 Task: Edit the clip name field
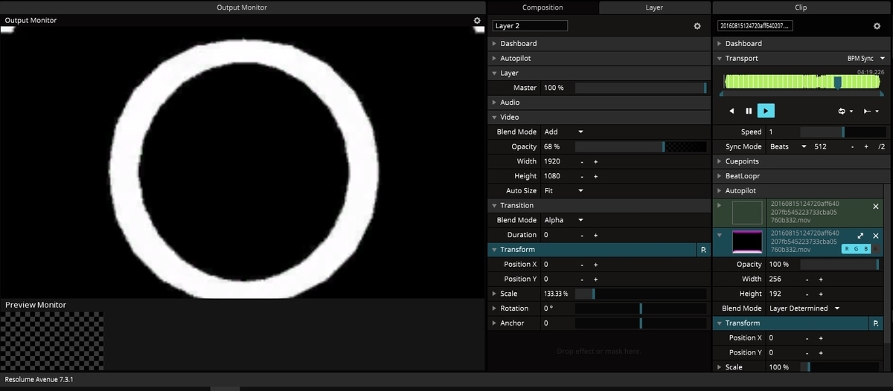(755, 26)
